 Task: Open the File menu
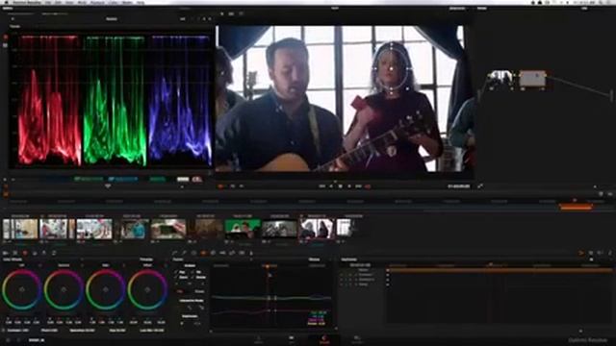[x=48, y=2]
